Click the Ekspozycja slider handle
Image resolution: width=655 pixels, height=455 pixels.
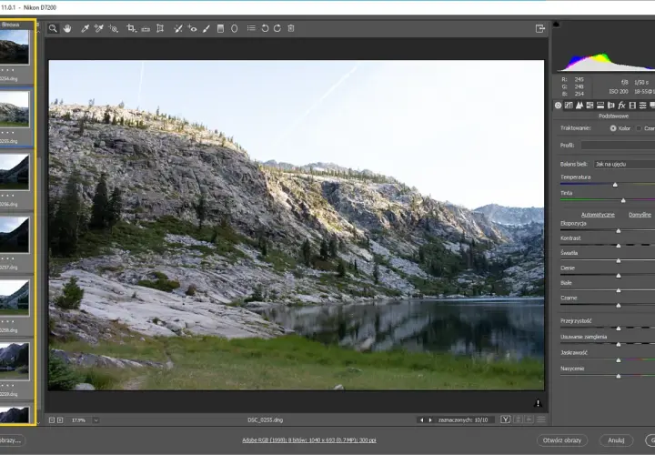click(x=619, y=230)
